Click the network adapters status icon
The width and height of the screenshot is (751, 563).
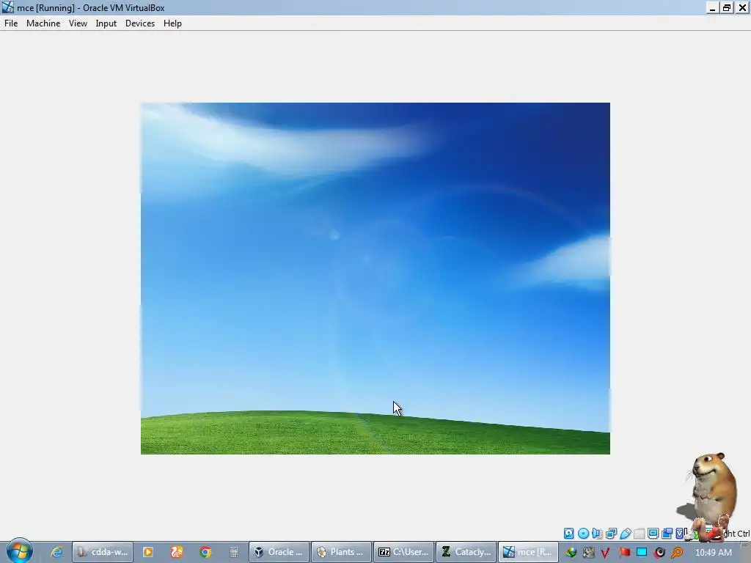[x=611, y=534]
